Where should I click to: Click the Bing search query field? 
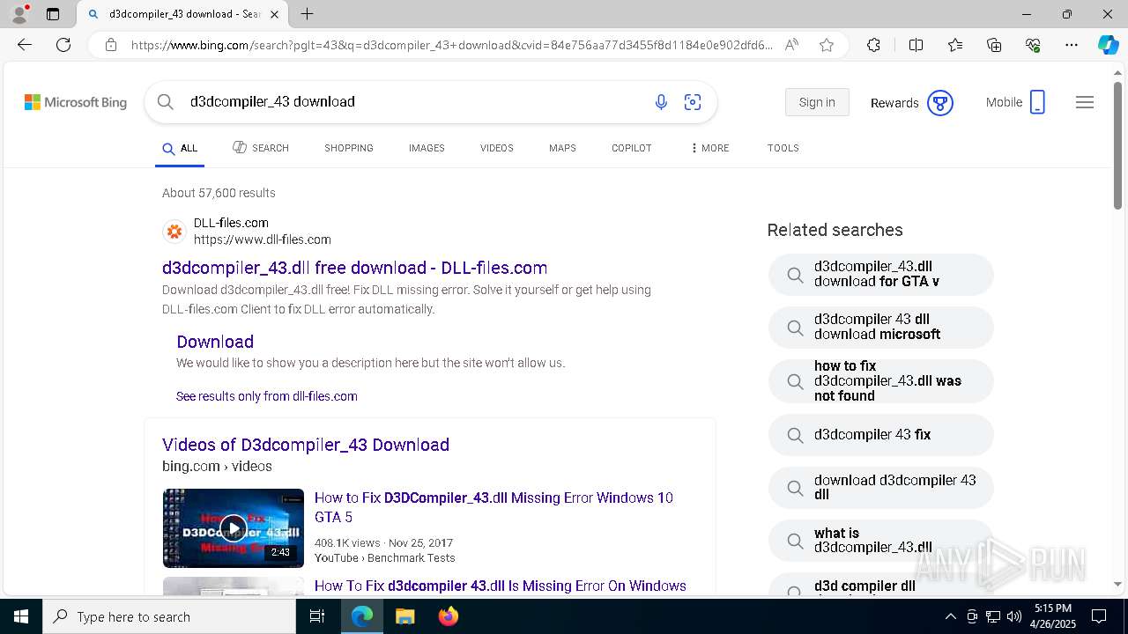click(x=414, y=102)
